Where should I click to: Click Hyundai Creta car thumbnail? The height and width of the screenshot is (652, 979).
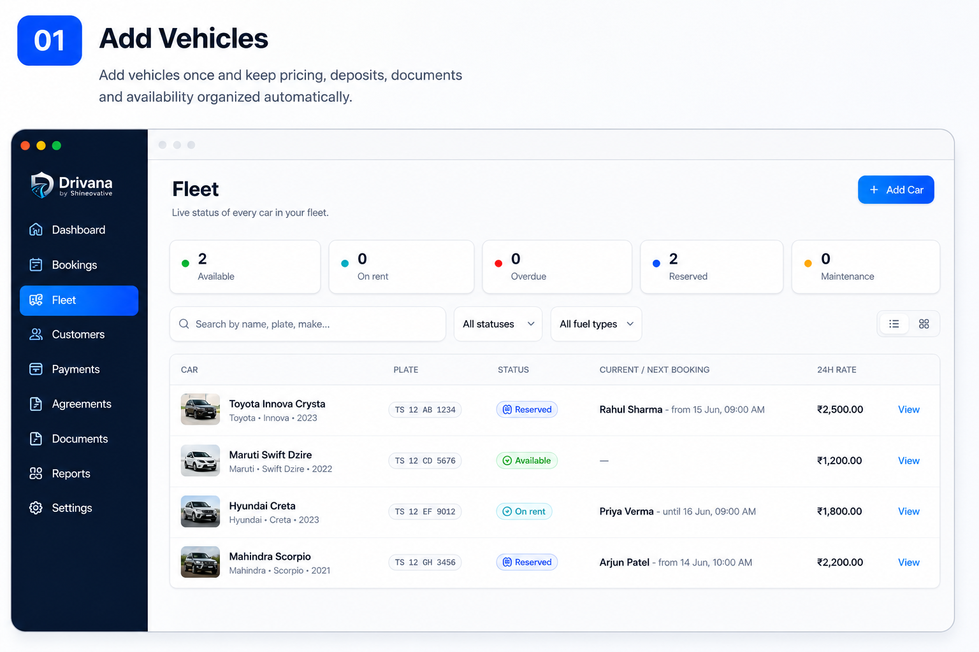click(200, 511)
